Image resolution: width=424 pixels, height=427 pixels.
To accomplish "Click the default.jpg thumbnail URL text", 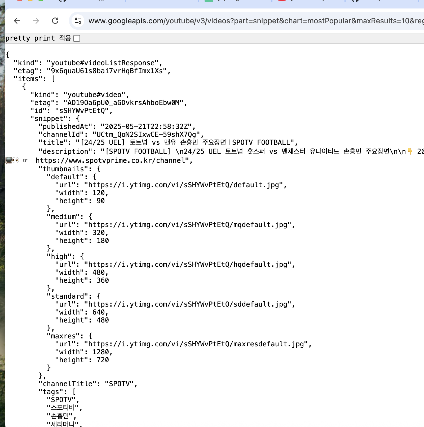I will (184, 185).
